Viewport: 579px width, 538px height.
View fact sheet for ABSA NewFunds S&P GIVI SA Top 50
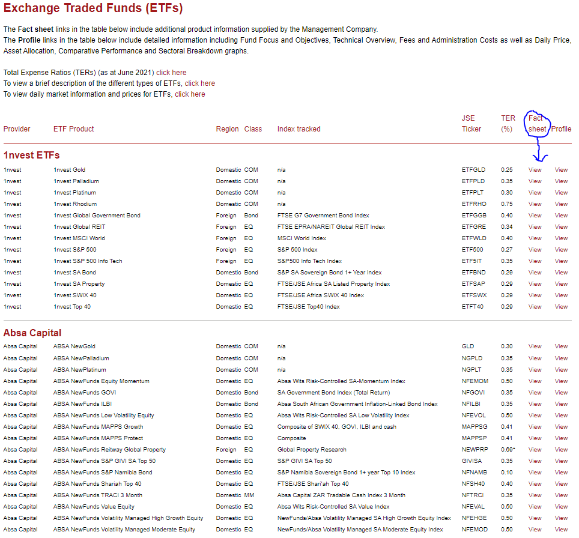tap(535, 461)
